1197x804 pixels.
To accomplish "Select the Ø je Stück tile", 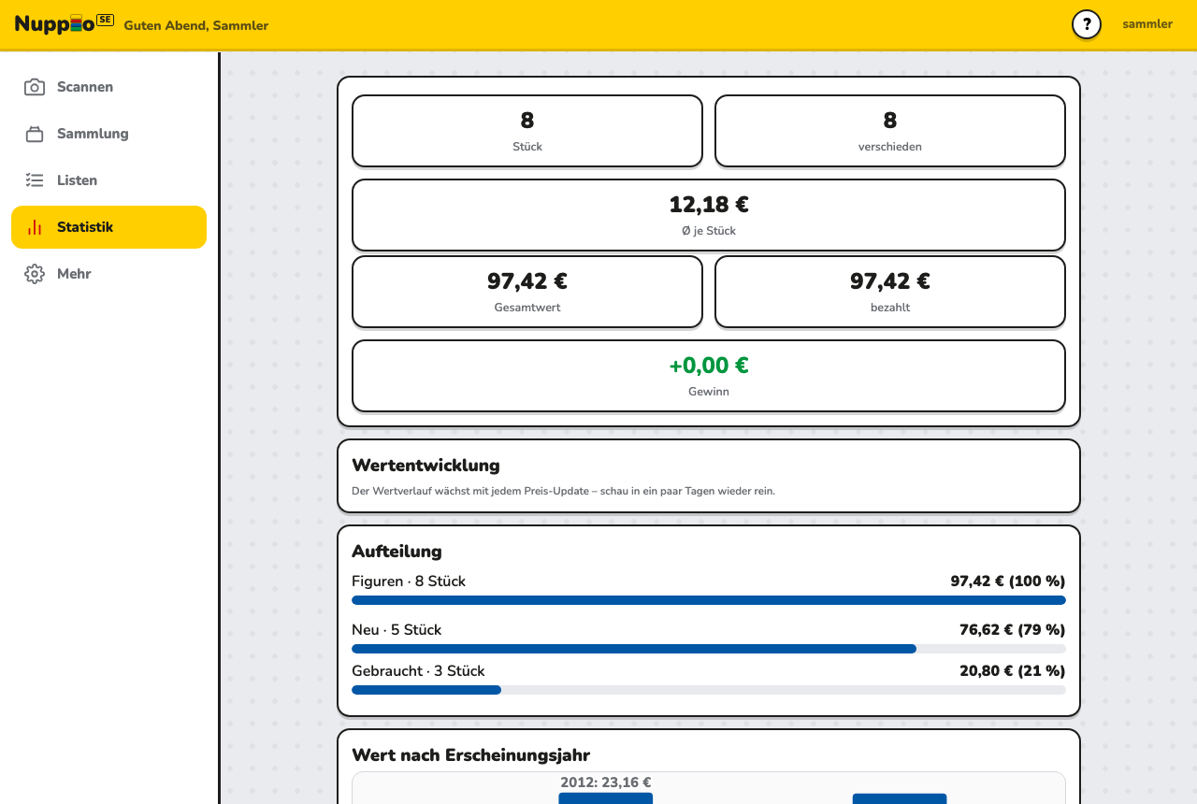I will click(709, 215).
